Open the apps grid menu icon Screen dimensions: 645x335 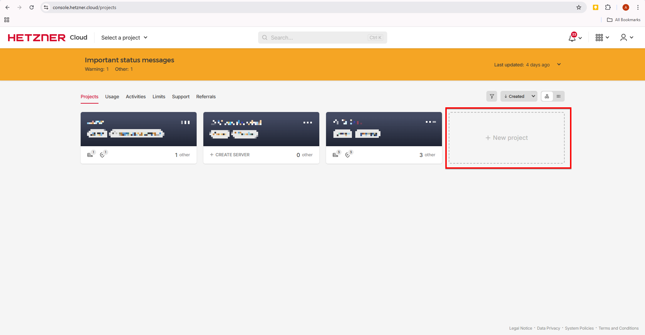pyautogui.click(x=599, y=38)
